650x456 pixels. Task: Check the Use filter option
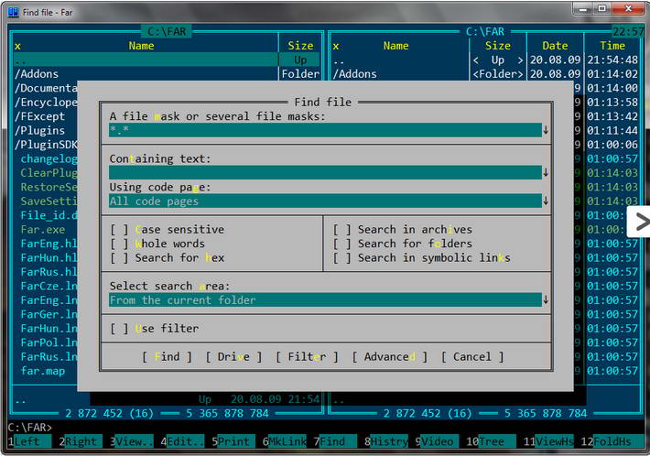(119, 329)
